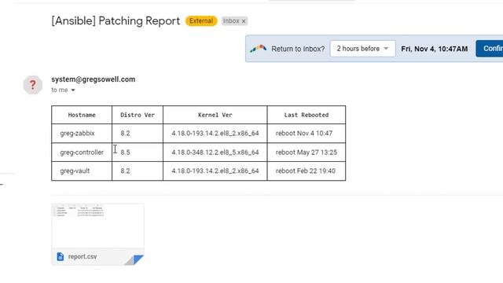503x283 pixels.
Task: Click the sender avatar question mark icon
Action: click(x=33, y=85)
